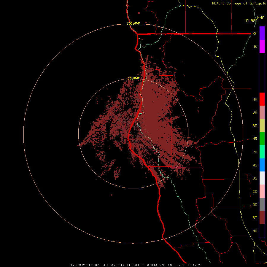Click the HA legend label
267x267 pixels.
pos(255,99)
